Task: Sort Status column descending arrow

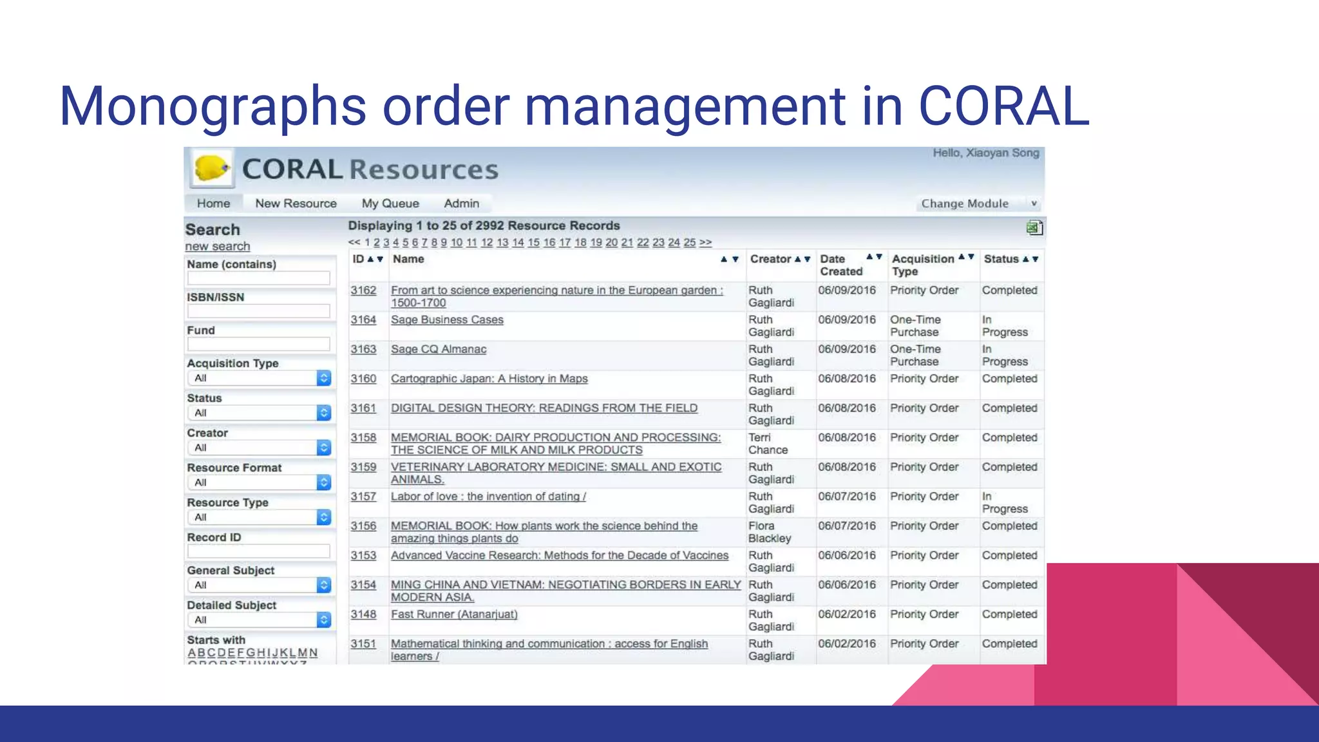Action: click(x=1035, y=259)
